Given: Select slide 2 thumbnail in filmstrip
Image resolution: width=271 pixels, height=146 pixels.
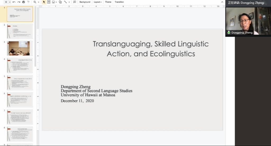Looking at the screenshot, I should [x=20, y=31].
